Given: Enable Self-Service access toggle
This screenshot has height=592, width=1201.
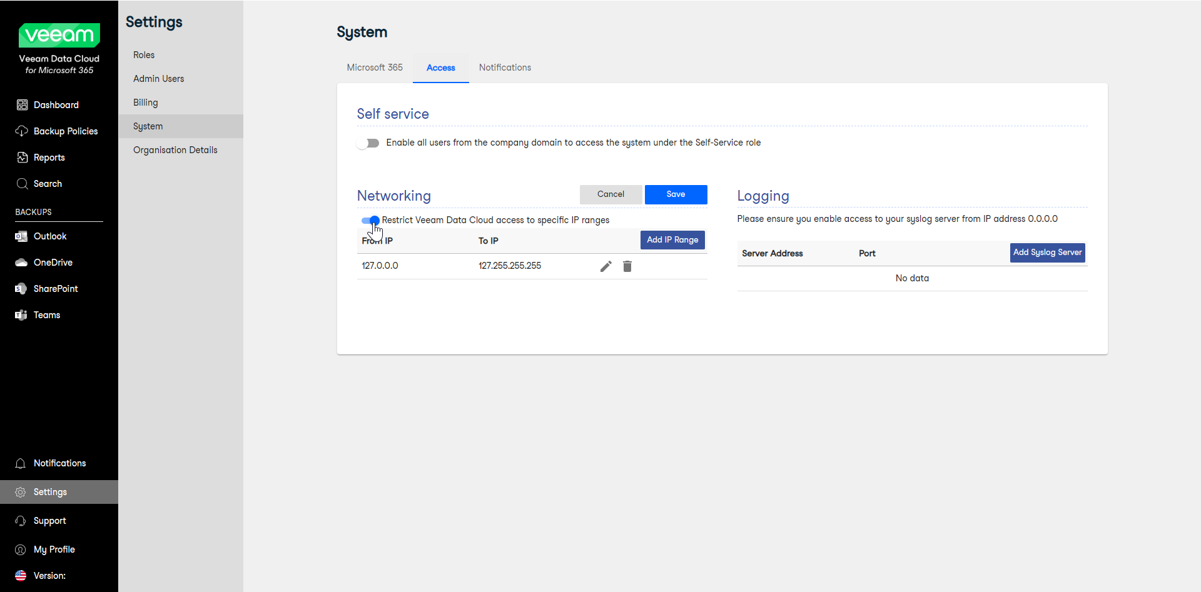Looking at the screenshot, I should (368, 143).
